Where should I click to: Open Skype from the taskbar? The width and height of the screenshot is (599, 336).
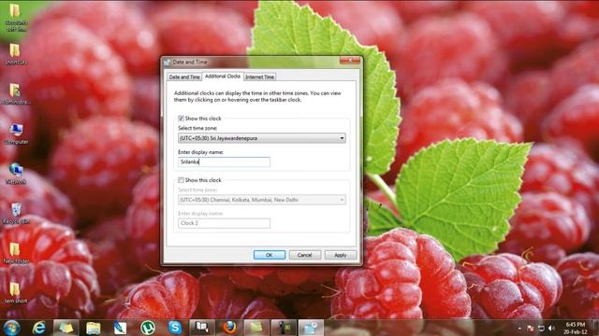click(x=175, y=328)
